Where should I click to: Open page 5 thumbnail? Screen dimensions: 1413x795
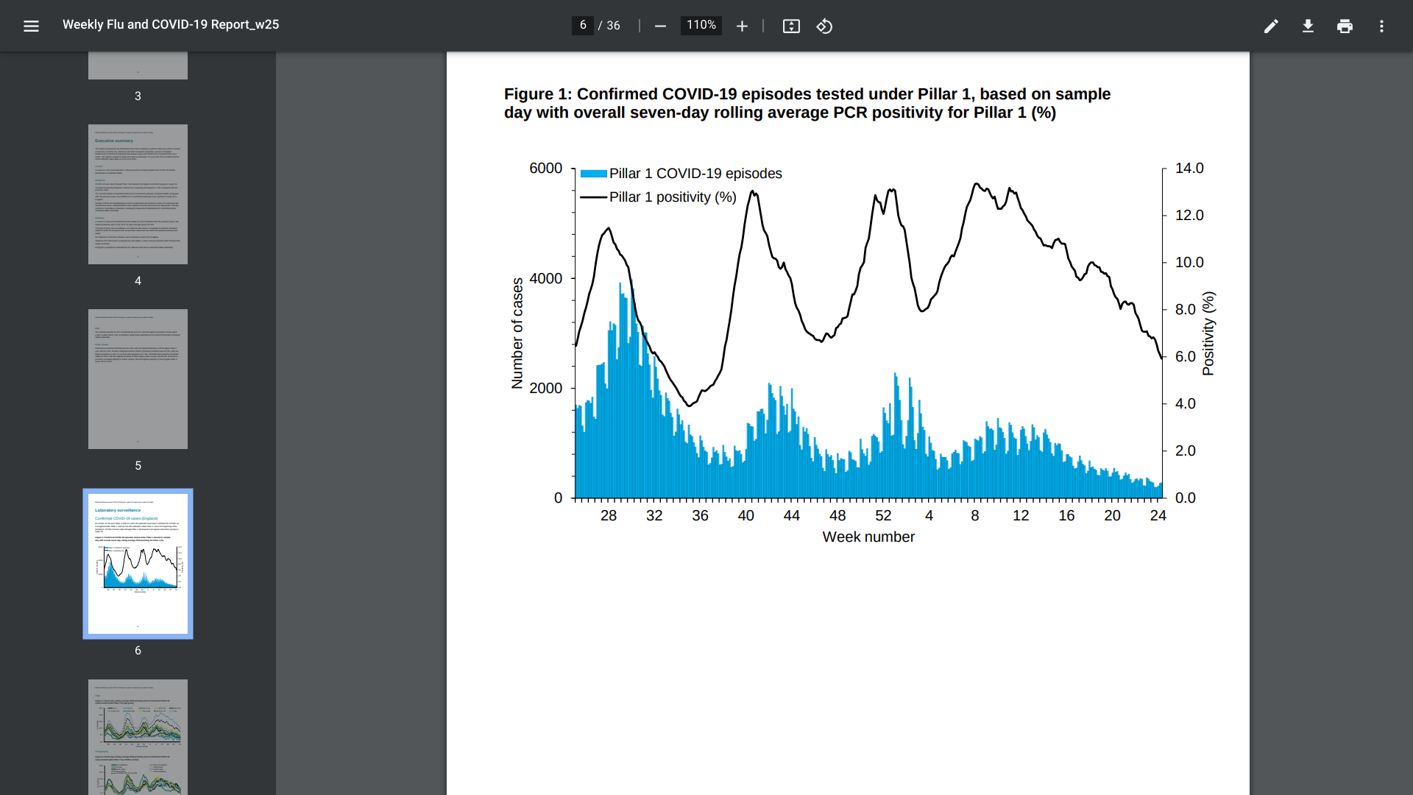[138, 379]
